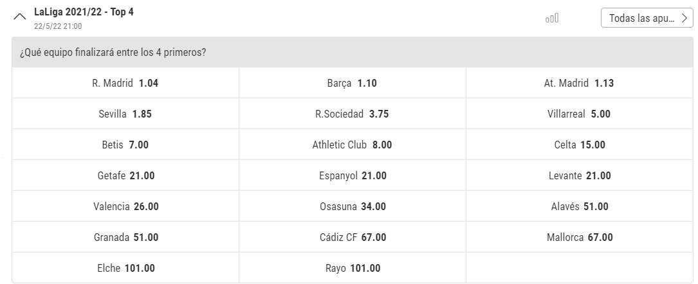Pick Celta odds 15.00
The width and height of the screenshot is (698, 284).
pyautogui.click(x=580, y=145)
